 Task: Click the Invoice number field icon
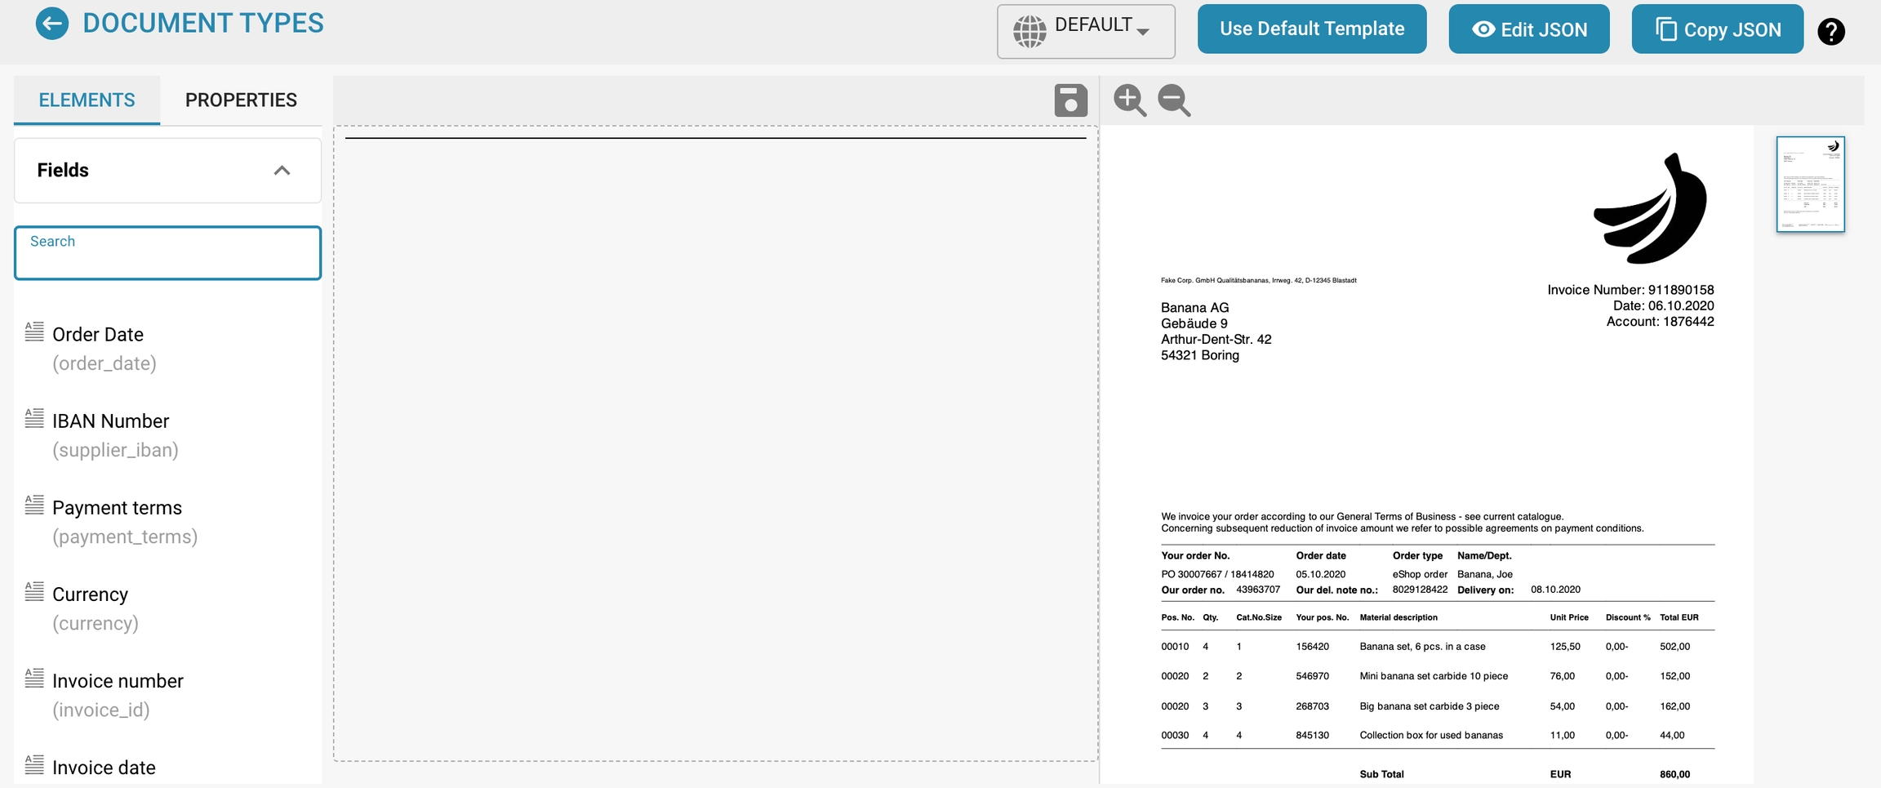tap(34, 678)
